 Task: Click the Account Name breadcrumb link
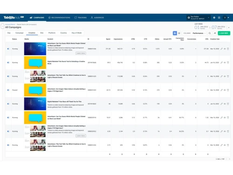[x=10, y=24]
